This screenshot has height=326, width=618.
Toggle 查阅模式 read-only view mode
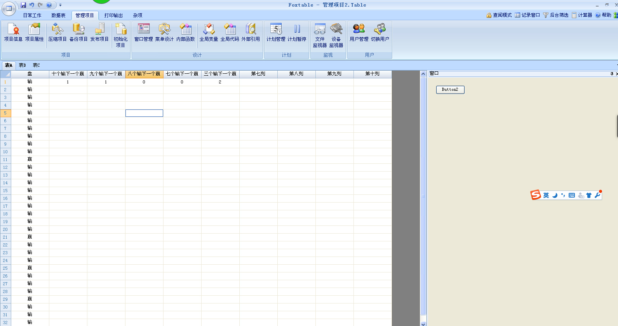pos(499,15)
